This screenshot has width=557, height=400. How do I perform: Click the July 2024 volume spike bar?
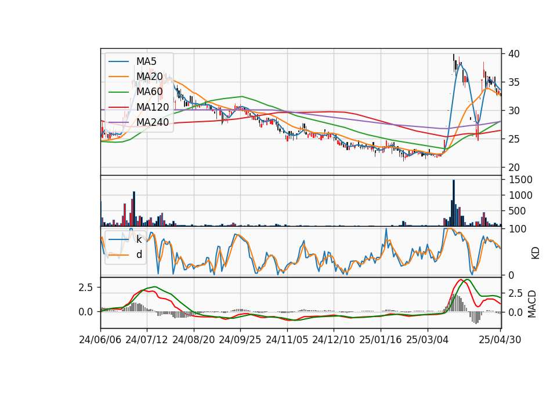click(x=134, y=209)
